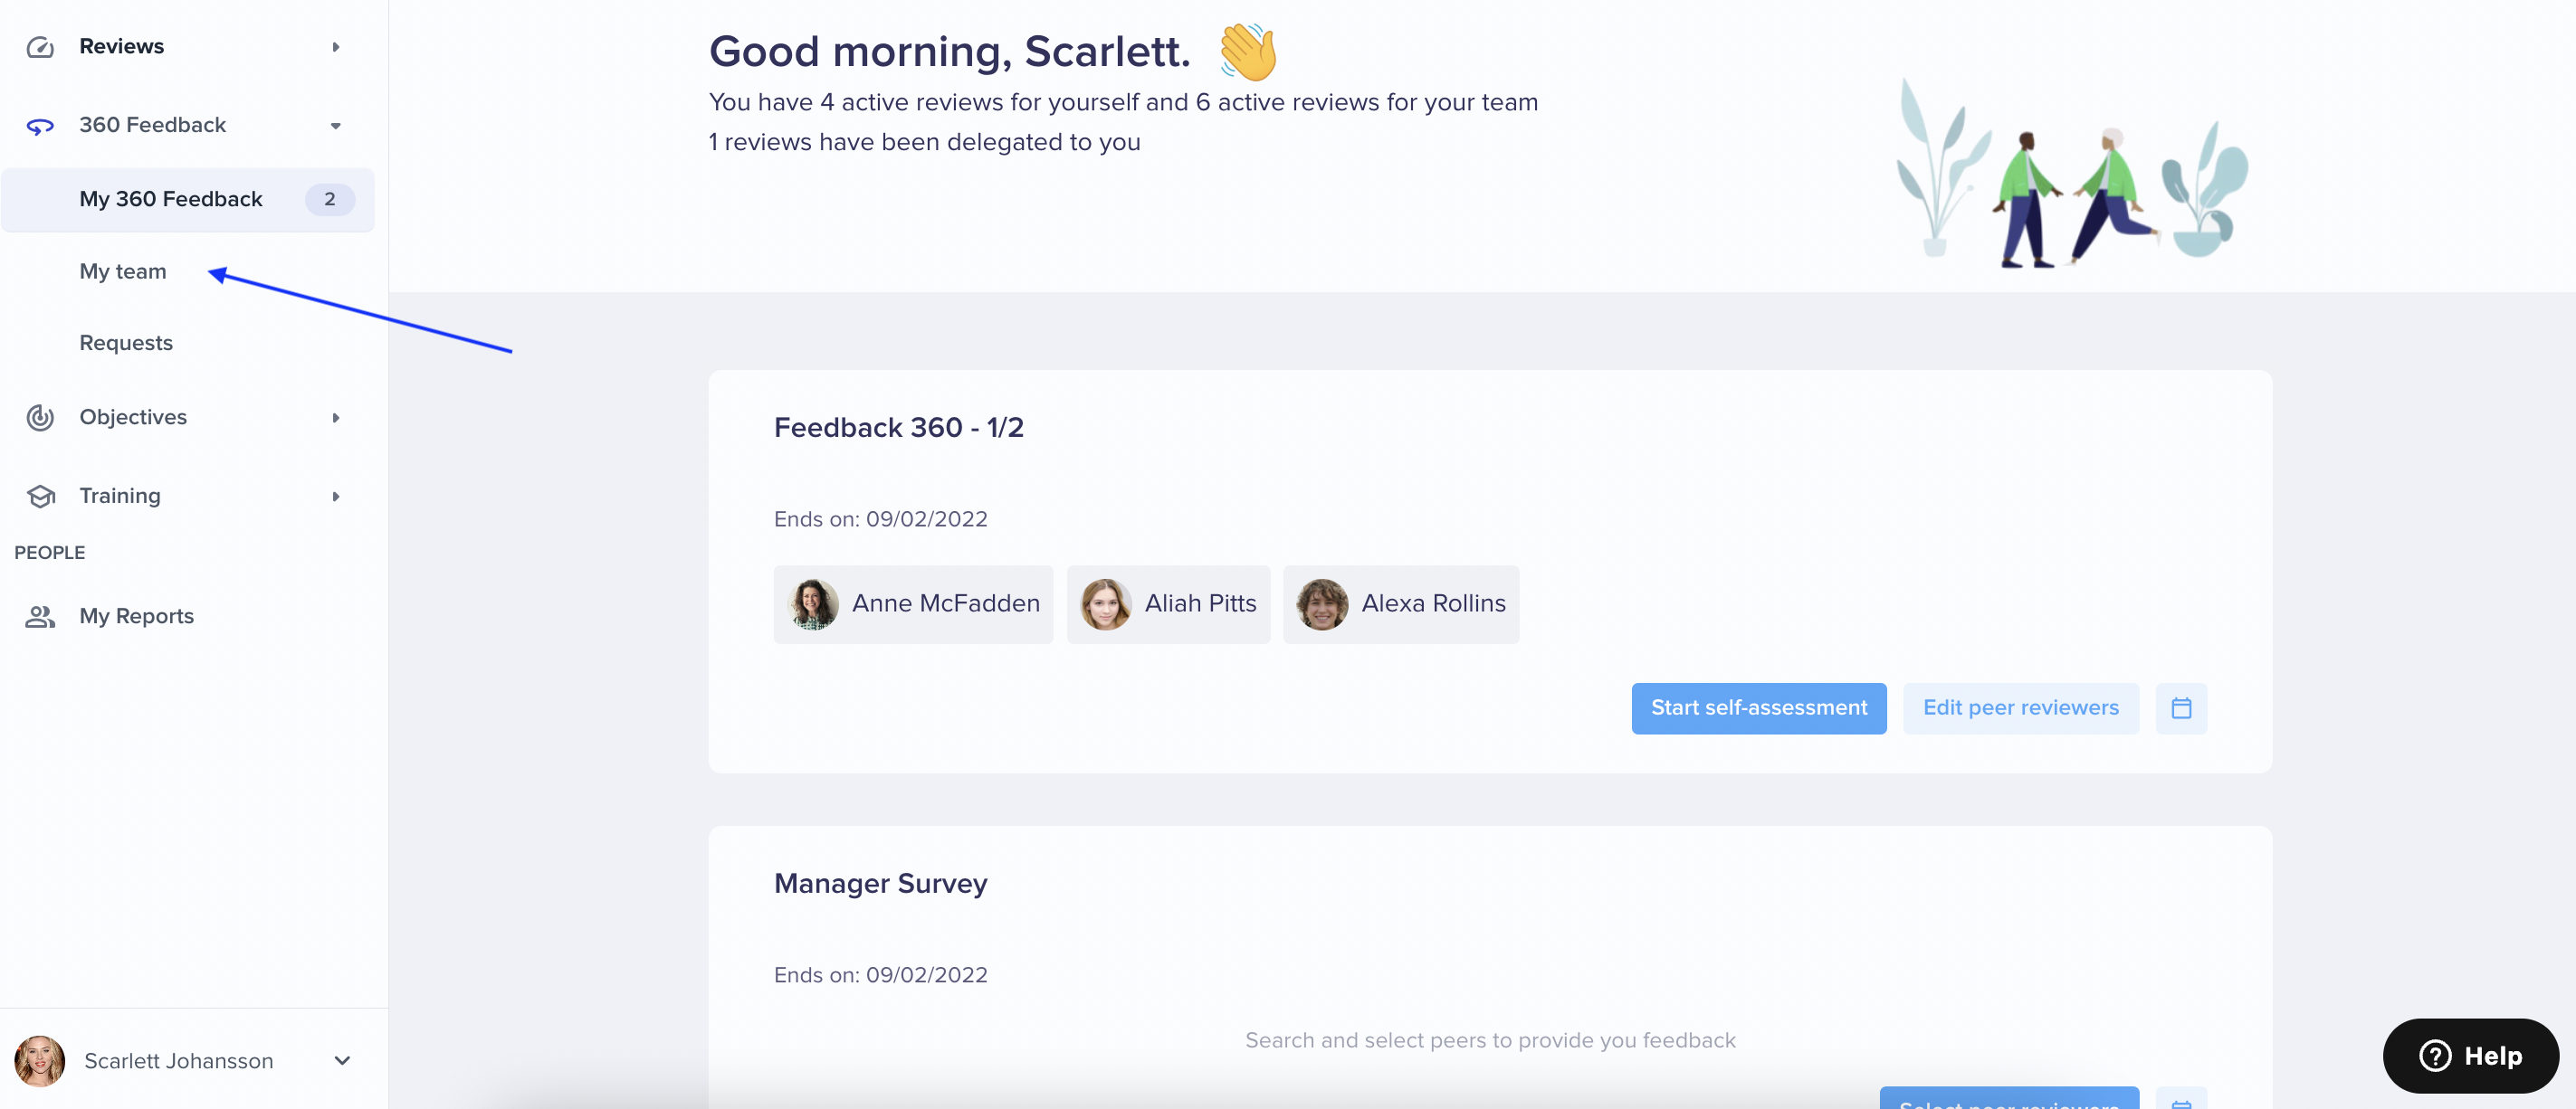
Task: Click Scarlett Johansson's profile avatar
Action: click(x=40, y=1061)
